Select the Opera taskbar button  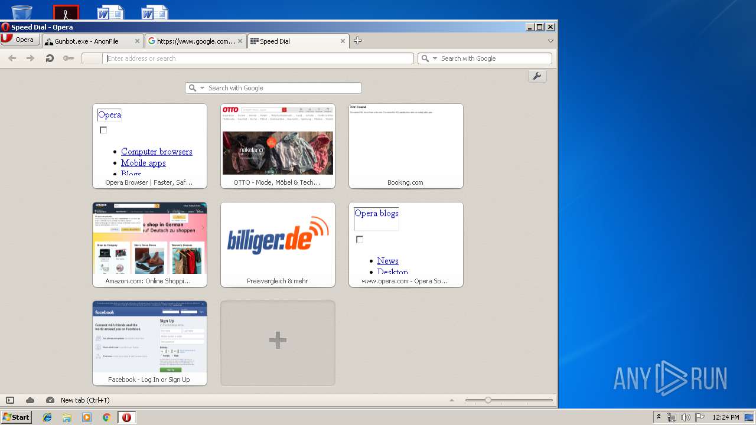(x=126, y=417)
